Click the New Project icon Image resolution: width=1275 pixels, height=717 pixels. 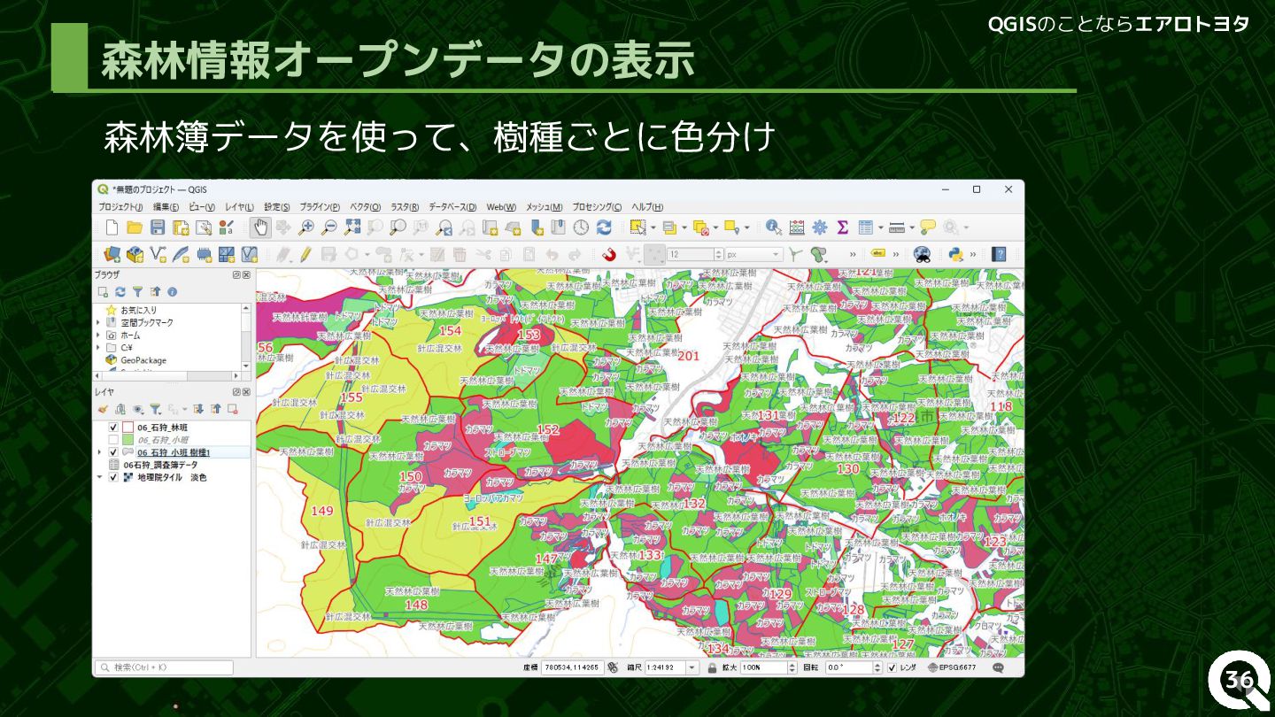pyautogui.click(x=112, y=227)
